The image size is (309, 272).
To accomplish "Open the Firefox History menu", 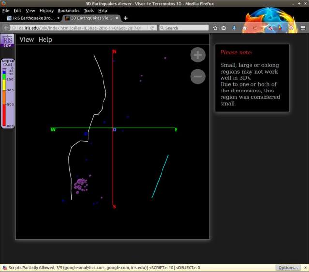I will [46, 10].
